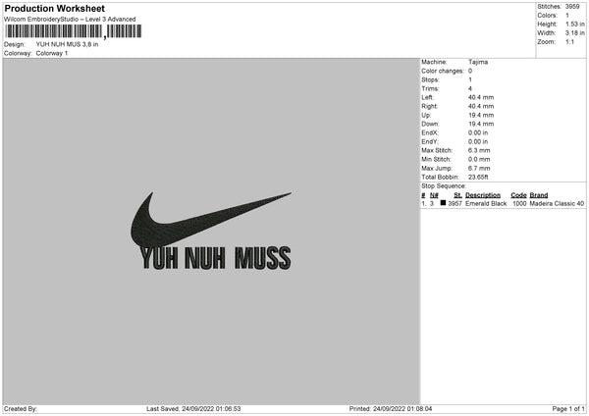Click the Up value 19.4 mm
Screen dimensions: 589x416
tap(481, 115)
